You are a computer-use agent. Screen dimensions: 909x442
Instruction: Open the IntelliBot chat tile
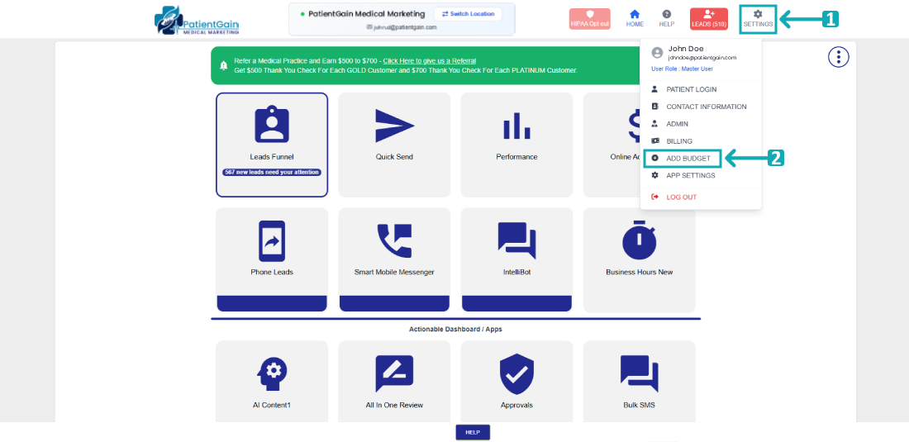(x=516, y=259)
